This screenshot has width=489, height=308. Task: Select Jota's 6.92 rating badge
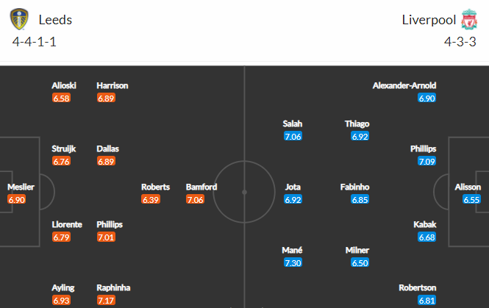click(x=293, y=199)
